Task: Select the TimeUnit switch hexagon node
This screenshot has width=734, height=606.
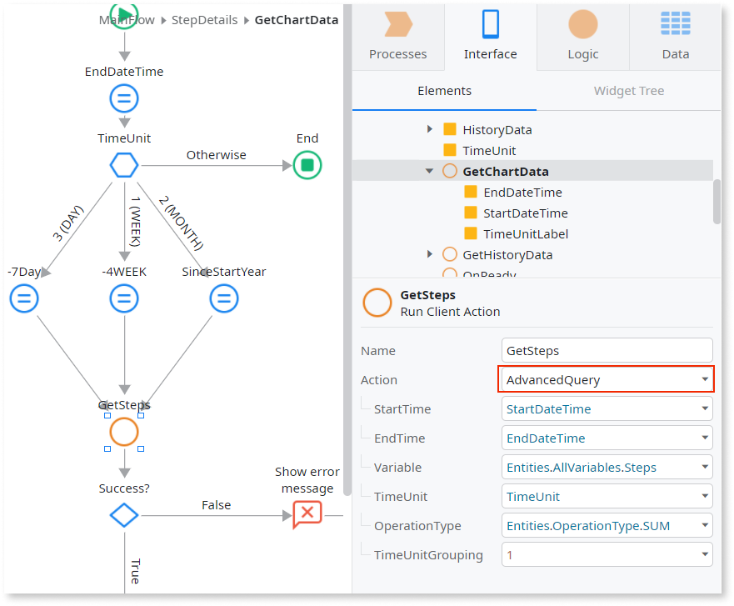Action: (124, 165)
